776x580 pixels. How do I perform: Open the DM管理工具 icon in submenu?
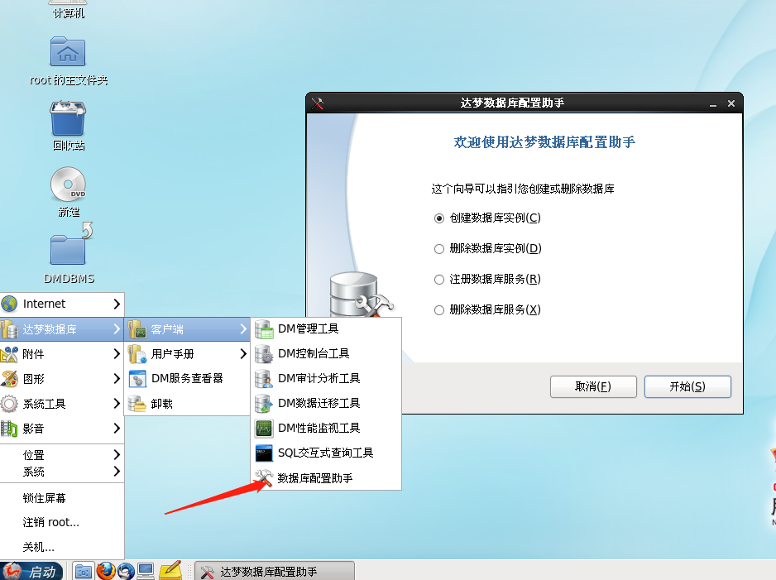click(x=264, y=329)
